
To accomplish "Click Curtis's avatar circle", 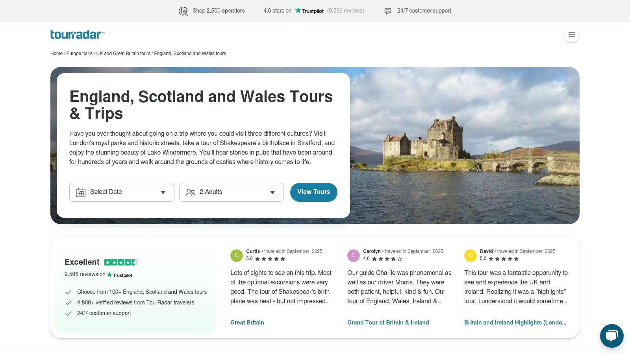I will [x=236, y=255].
